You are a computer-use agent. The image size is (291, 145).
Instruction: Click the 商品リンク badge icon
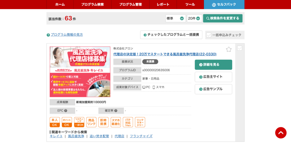click(91, 122)
